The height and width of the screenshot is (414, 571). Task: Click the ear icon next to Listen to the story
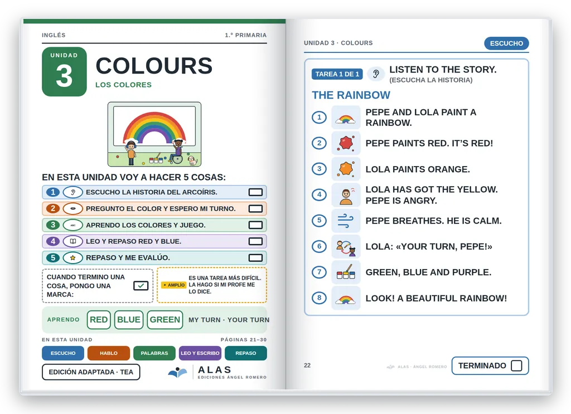(376, 74)
